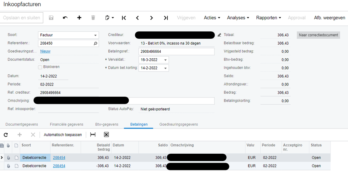This screenshot has height=176, width=348.
Task: Click the Naar correctiedocument button
Action: click(319, 35)
